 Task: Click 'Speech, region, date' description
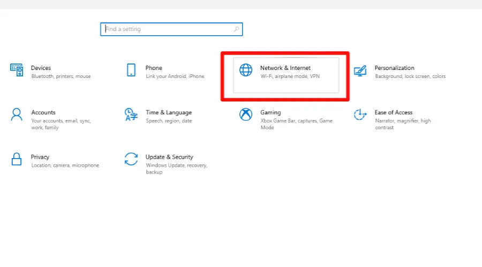tap(169, 121)
